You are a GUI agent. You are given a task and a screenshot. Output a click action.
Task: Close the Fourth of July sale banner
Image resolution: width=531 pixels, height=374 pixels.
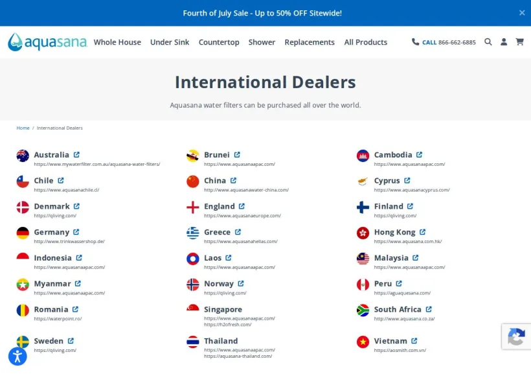point(522,13)
